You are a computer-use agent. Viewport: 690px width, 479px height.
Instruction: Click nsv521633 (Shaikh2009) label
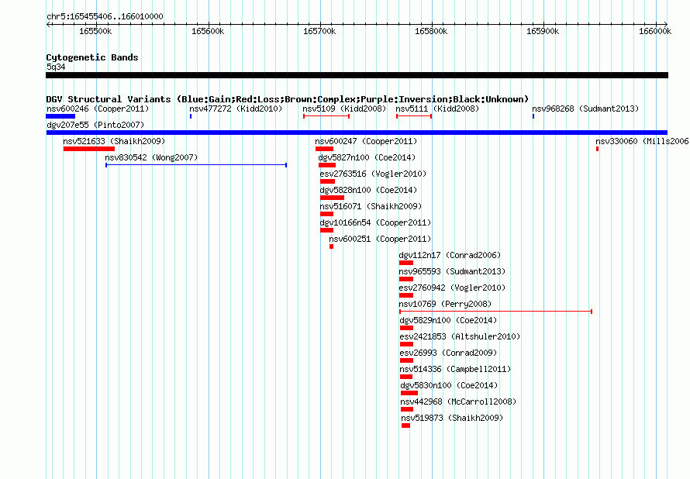click(114, 141)
